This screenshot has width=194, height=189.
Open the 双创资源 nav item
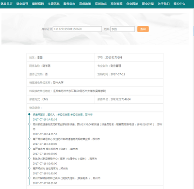pos(116,4)
